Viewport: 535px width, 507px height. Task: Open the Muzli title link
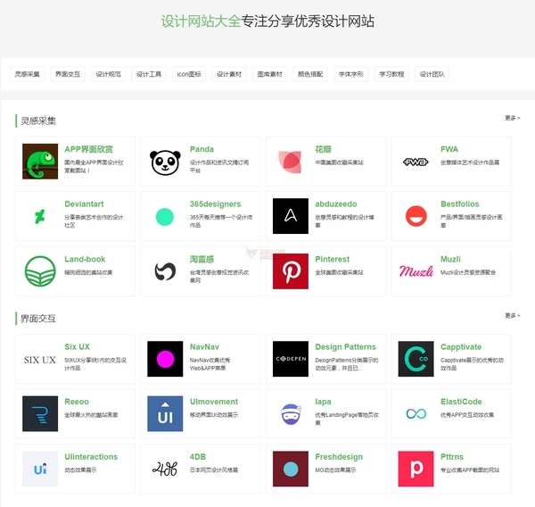click(x=450, y=260)
